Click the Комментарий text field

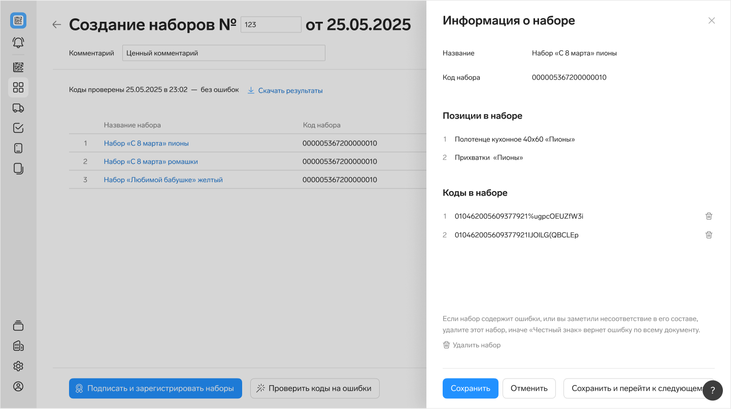[x=223, y=53]
